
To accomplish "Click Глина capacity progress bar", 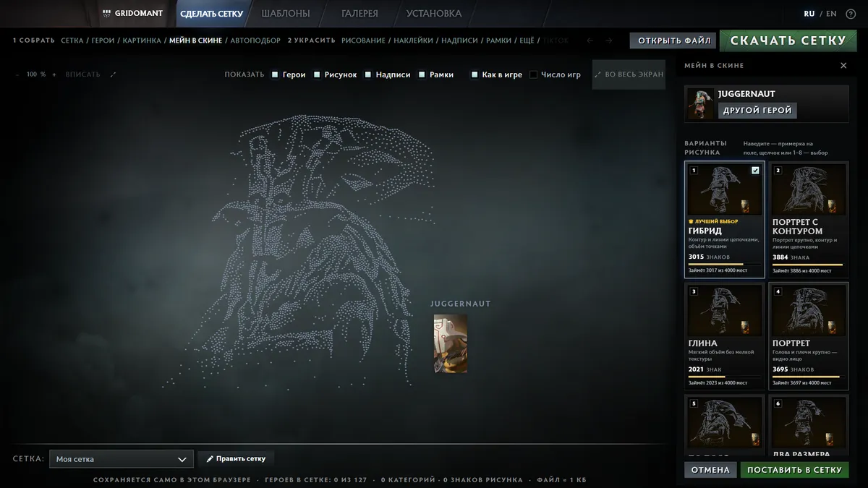I will point(725,377).
